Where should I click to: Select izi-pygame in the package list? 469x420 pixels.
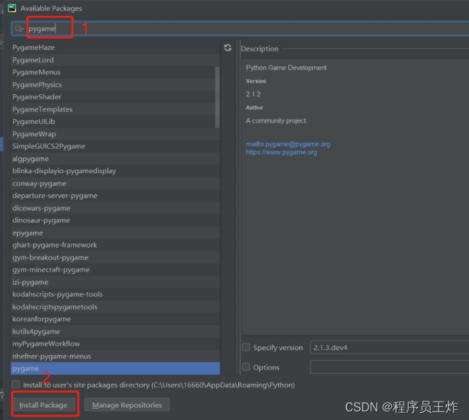115,282
